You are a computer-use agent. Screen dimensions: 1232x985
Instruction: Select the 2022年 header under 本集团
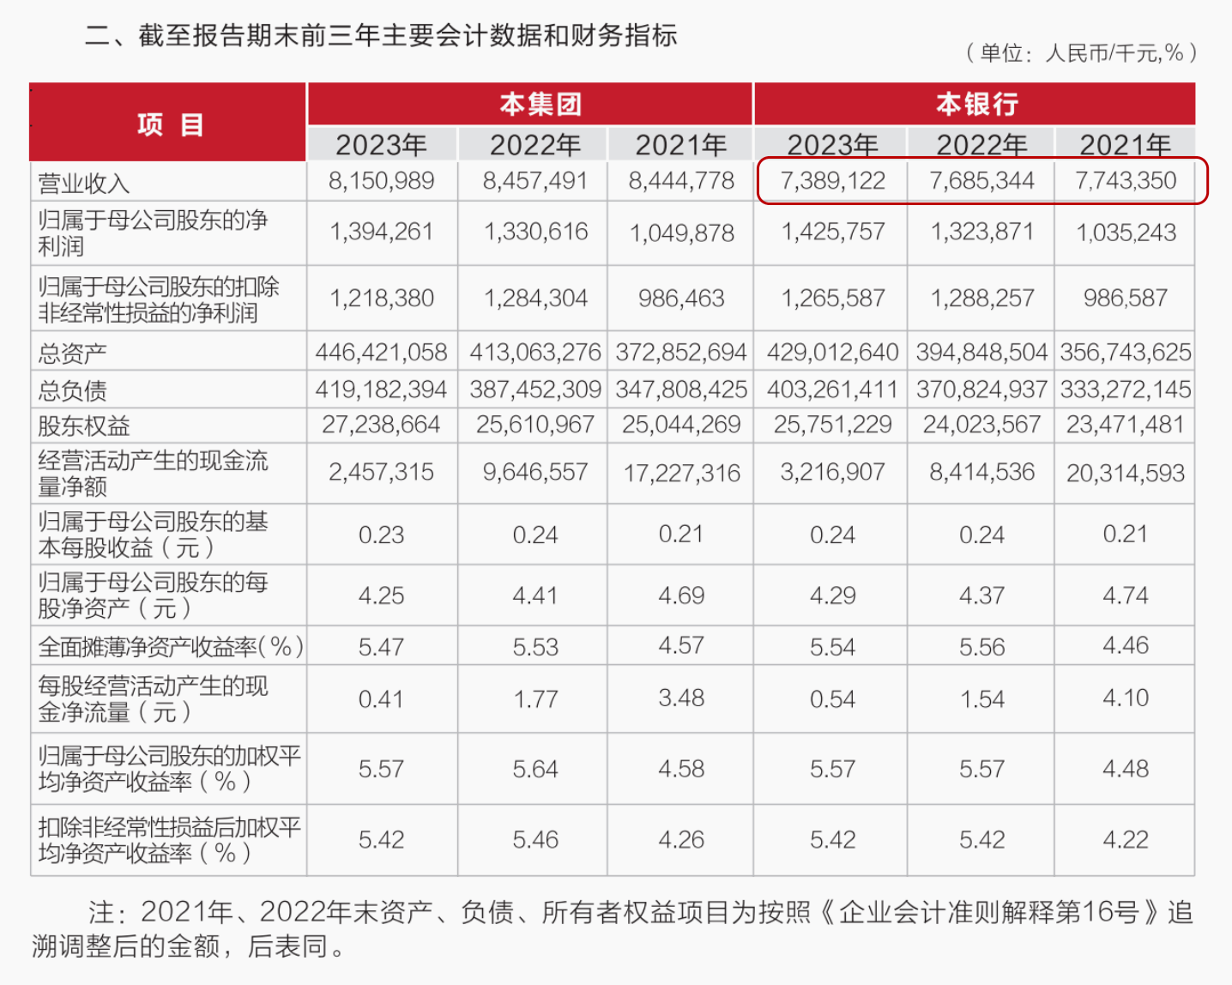[x=532, y=145]
